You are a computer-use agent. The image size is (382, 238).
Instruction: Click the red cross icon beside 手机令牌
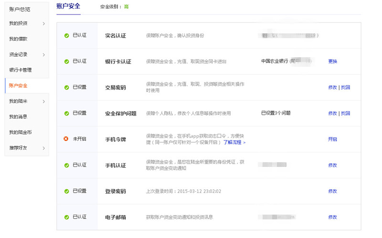tap(66, 139)
